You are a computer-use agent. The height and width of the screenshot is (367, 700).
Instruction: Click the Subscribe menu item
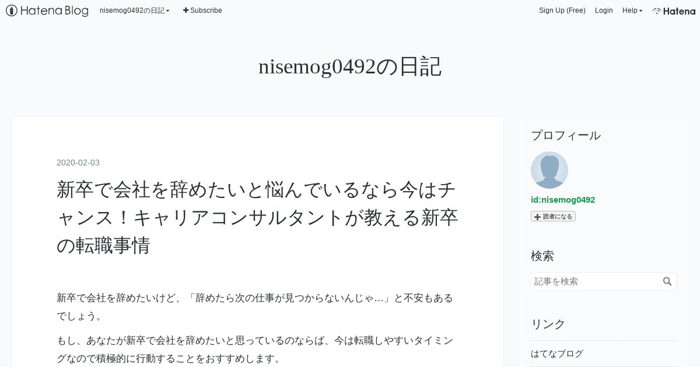pyautogui.click(x=202, y=10)
